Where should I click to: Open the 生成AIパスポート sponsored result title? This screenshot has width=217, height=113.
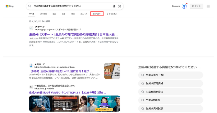click(73, 34)
